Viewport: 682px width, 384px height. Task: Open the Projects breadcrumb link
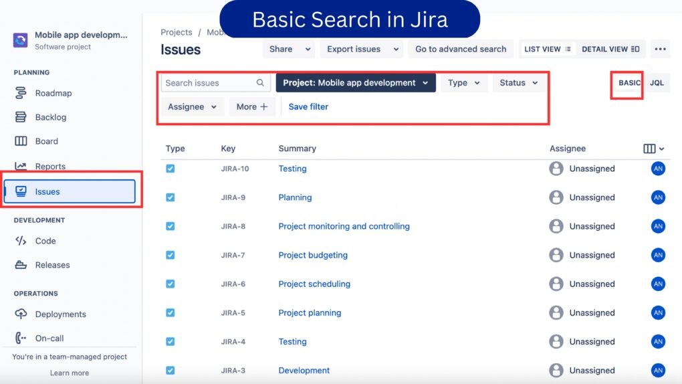point(176,32)
